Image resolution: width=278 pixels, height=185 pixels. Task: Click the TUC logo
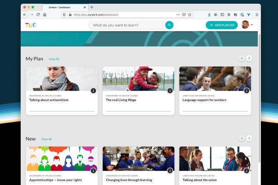pos(31,25)
